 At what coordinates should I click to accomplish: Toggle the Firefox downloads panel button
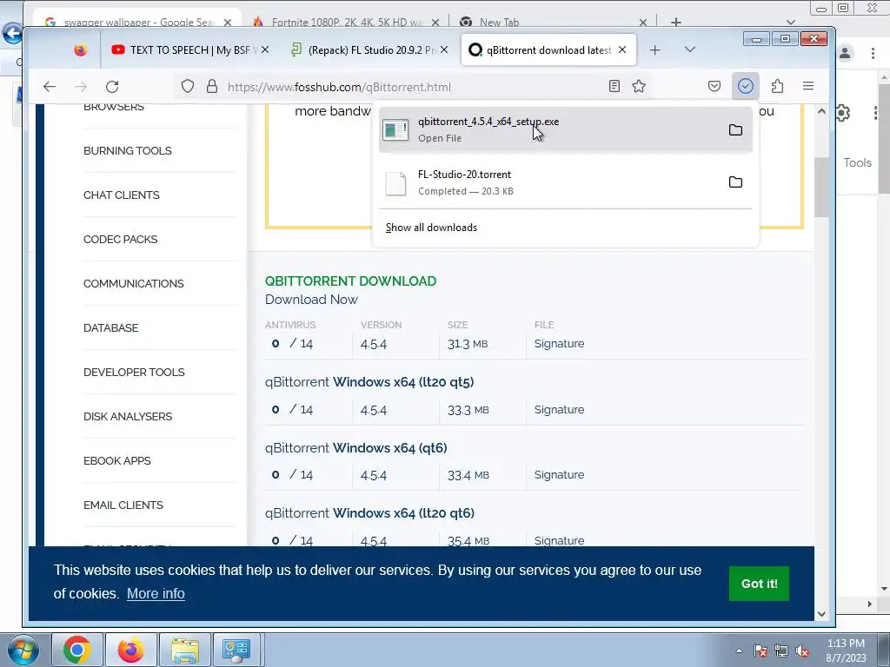tap(745, 86)
